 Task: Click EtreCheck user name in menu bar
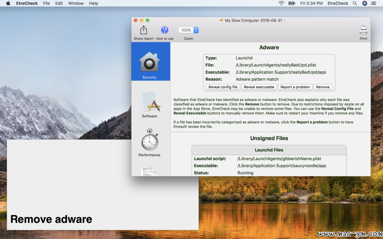click(338, 3)
